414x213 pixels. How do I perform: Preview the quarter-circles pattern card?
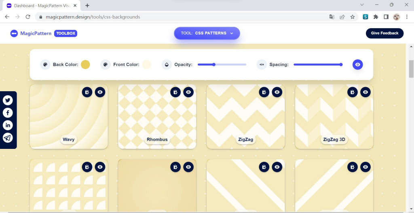tap(100, 167)
